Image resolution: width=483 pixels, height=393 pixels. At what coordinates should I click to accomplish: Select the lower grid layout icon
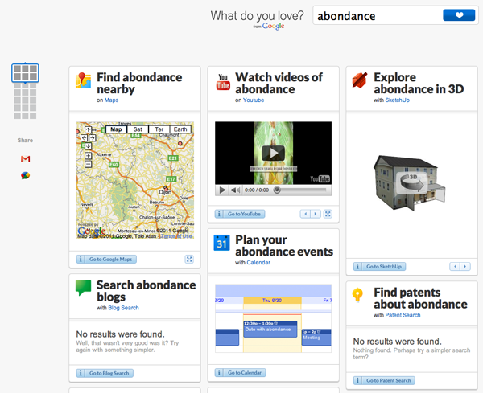[25, 101]
